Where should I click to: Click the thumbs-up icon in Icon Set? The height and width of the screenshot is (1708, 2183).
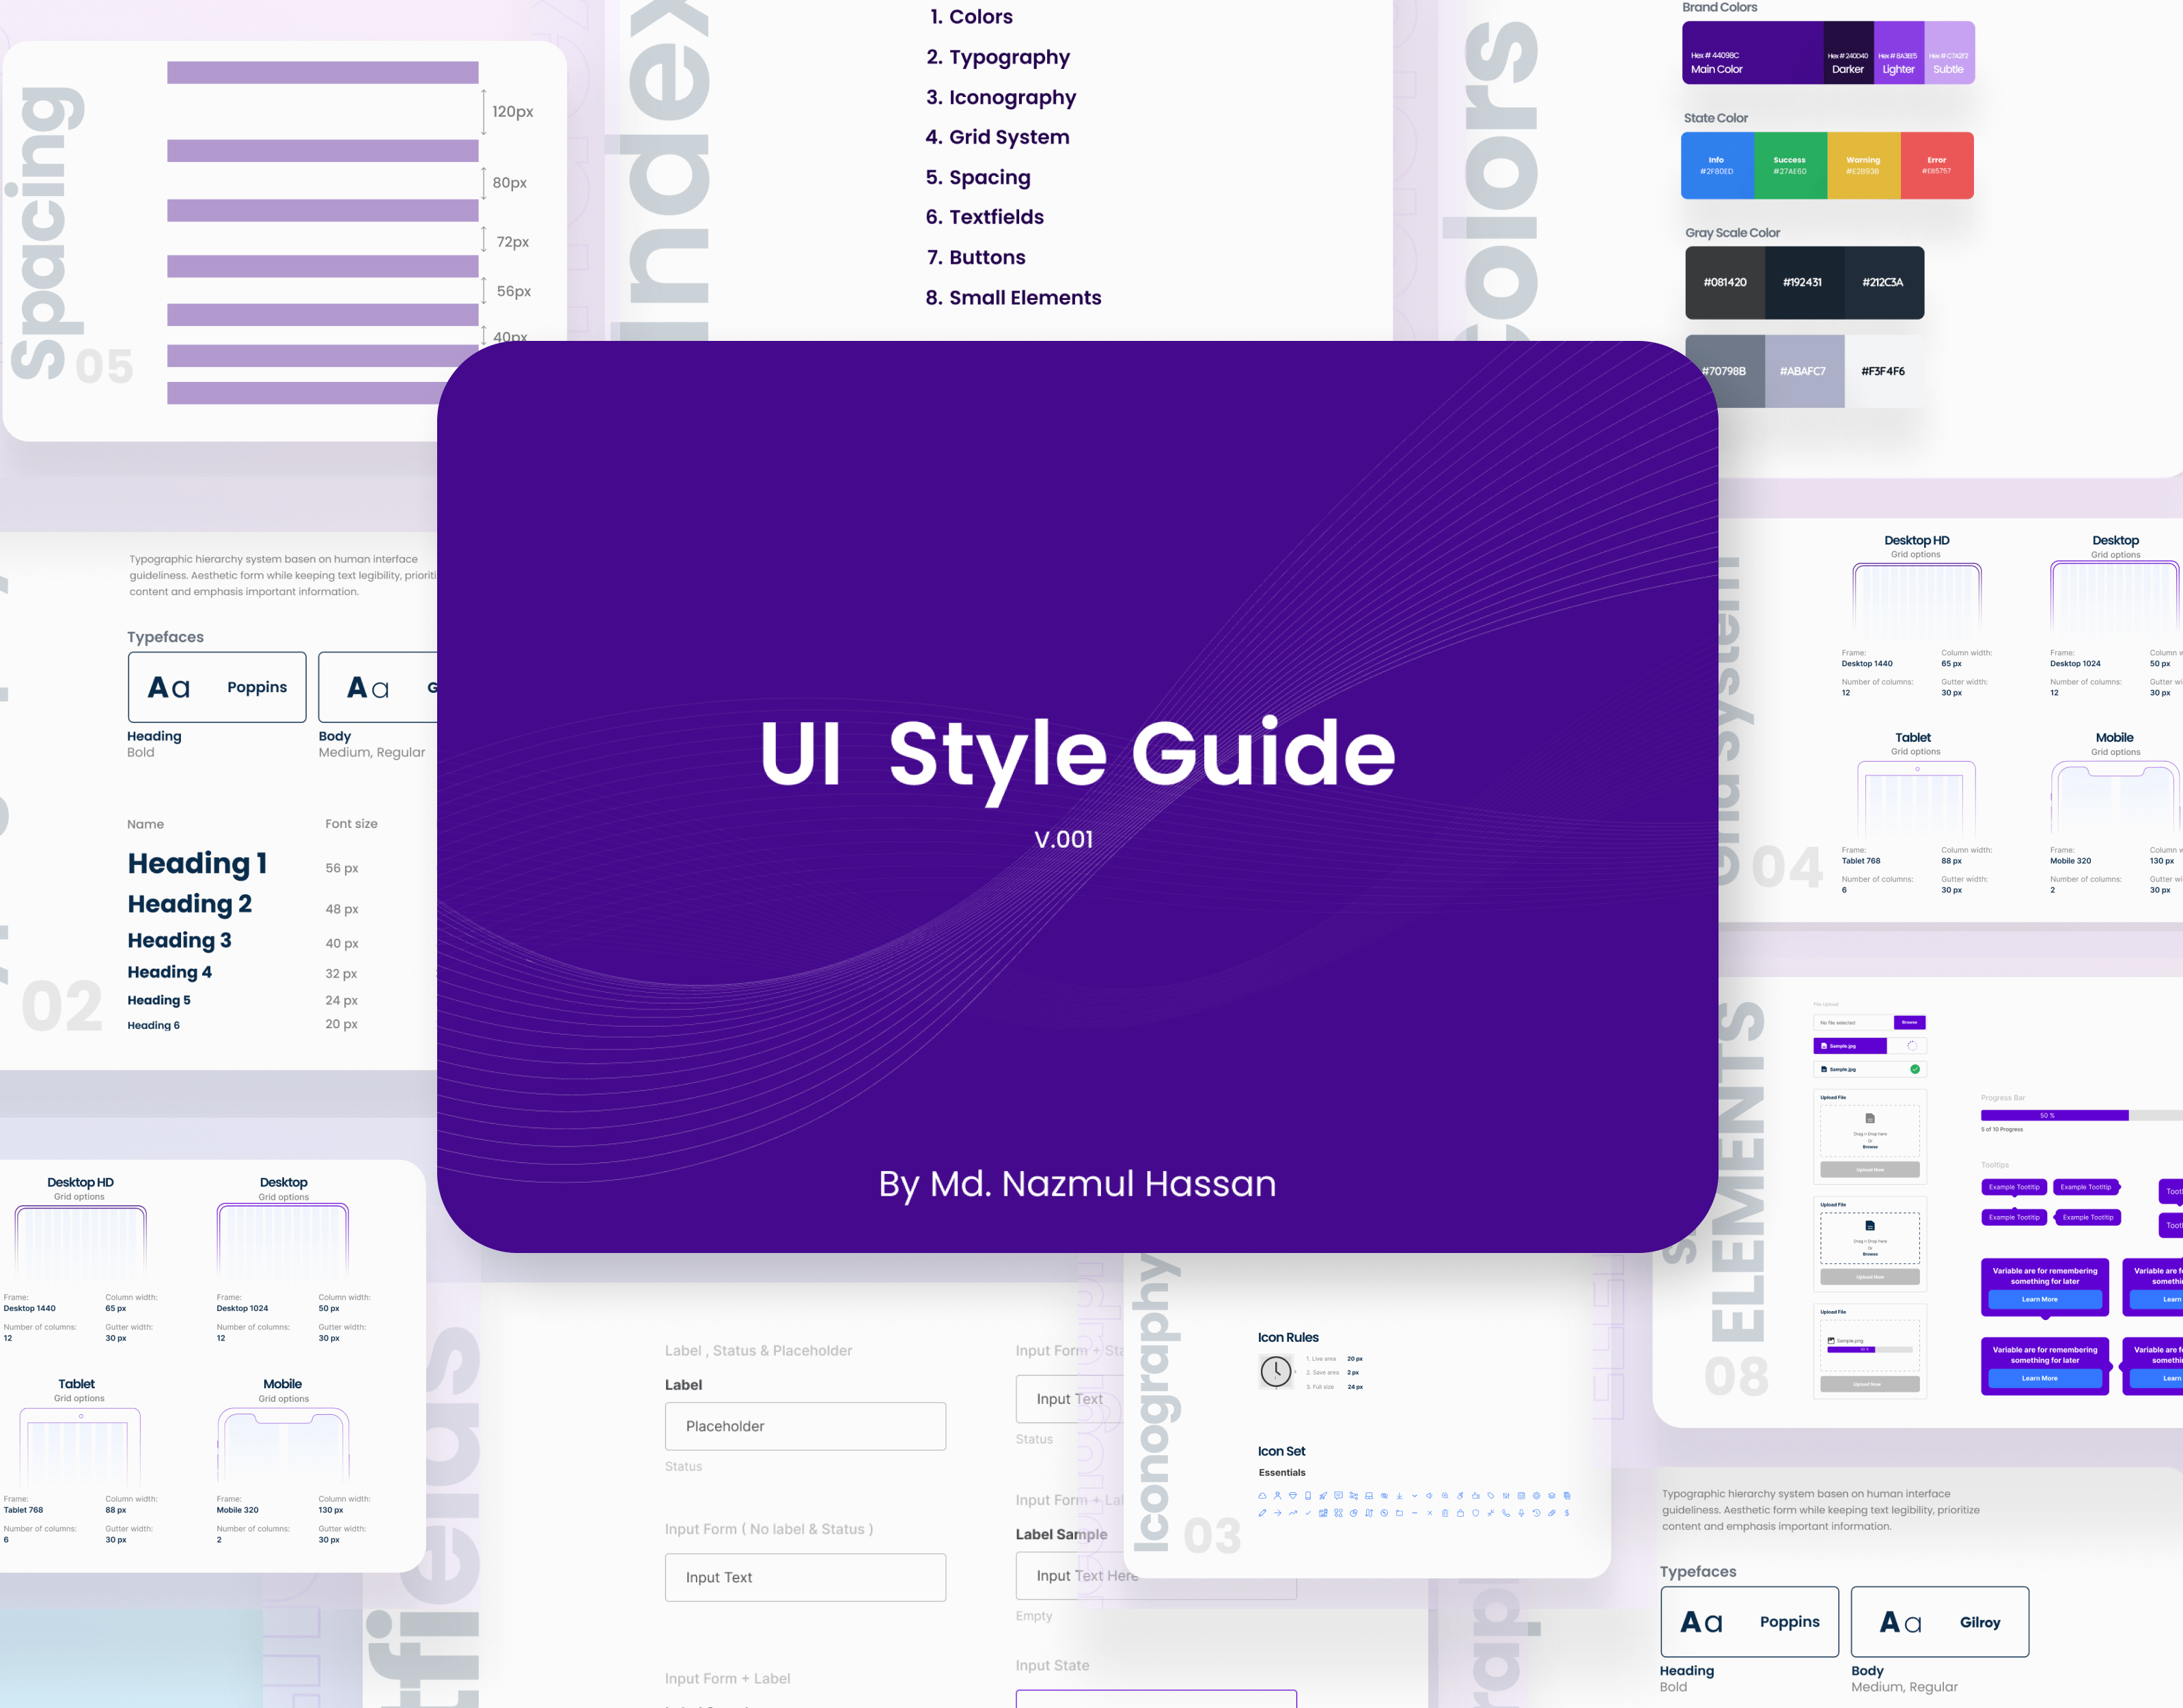pos(1475,1496)
